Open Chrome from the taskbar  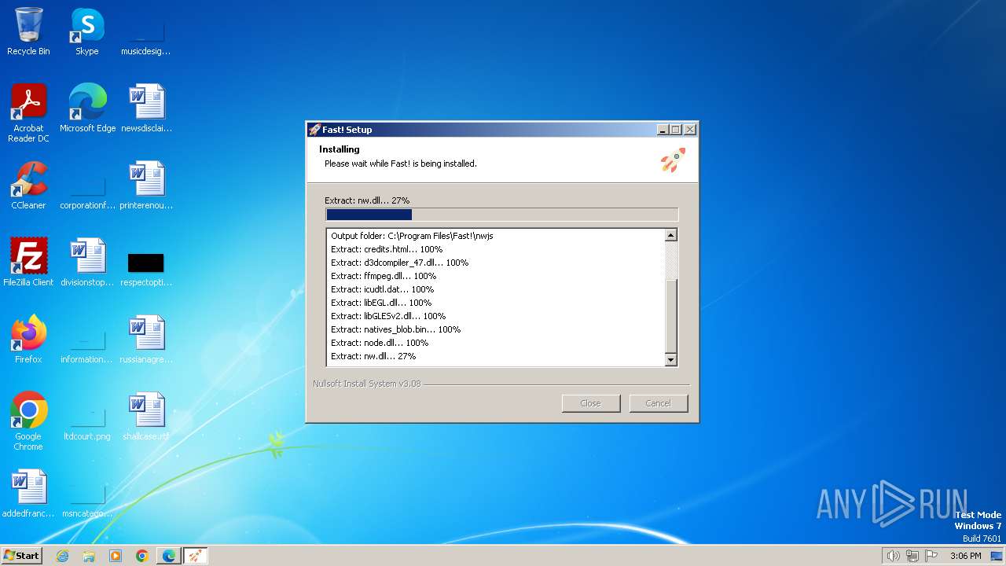point(142,556)
